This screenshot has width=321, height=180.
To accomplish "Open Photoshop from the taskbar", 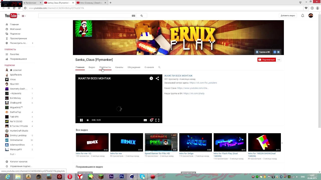I will point(122,176).
